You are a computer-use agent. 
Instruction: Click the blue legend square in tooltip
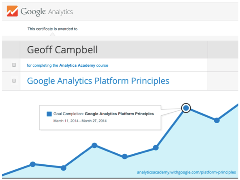tap(49, 114)
